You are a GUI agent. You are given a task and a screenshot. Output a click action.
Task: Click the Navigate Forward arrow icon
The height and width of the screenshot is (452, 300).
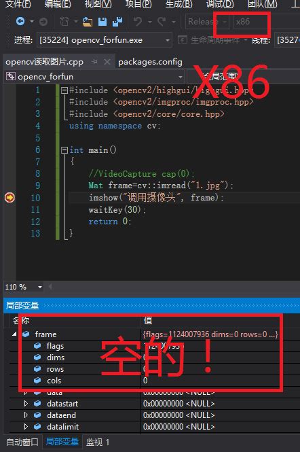pos(43,22)
